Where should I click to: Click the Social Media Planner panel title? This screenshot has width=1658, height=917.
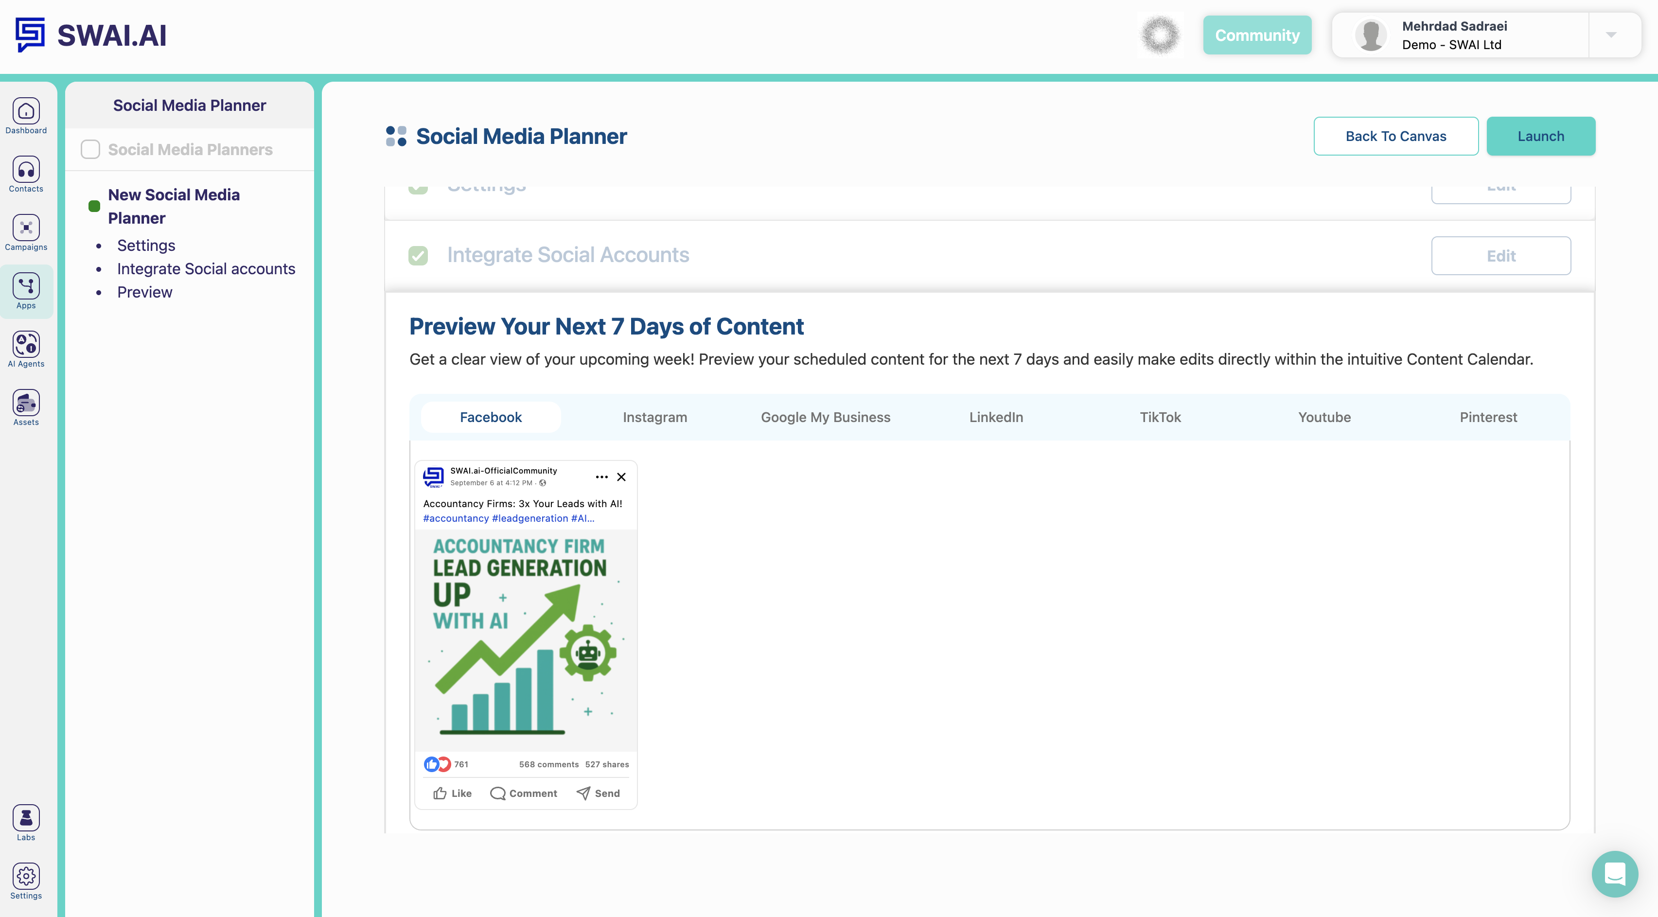[189, 105]
